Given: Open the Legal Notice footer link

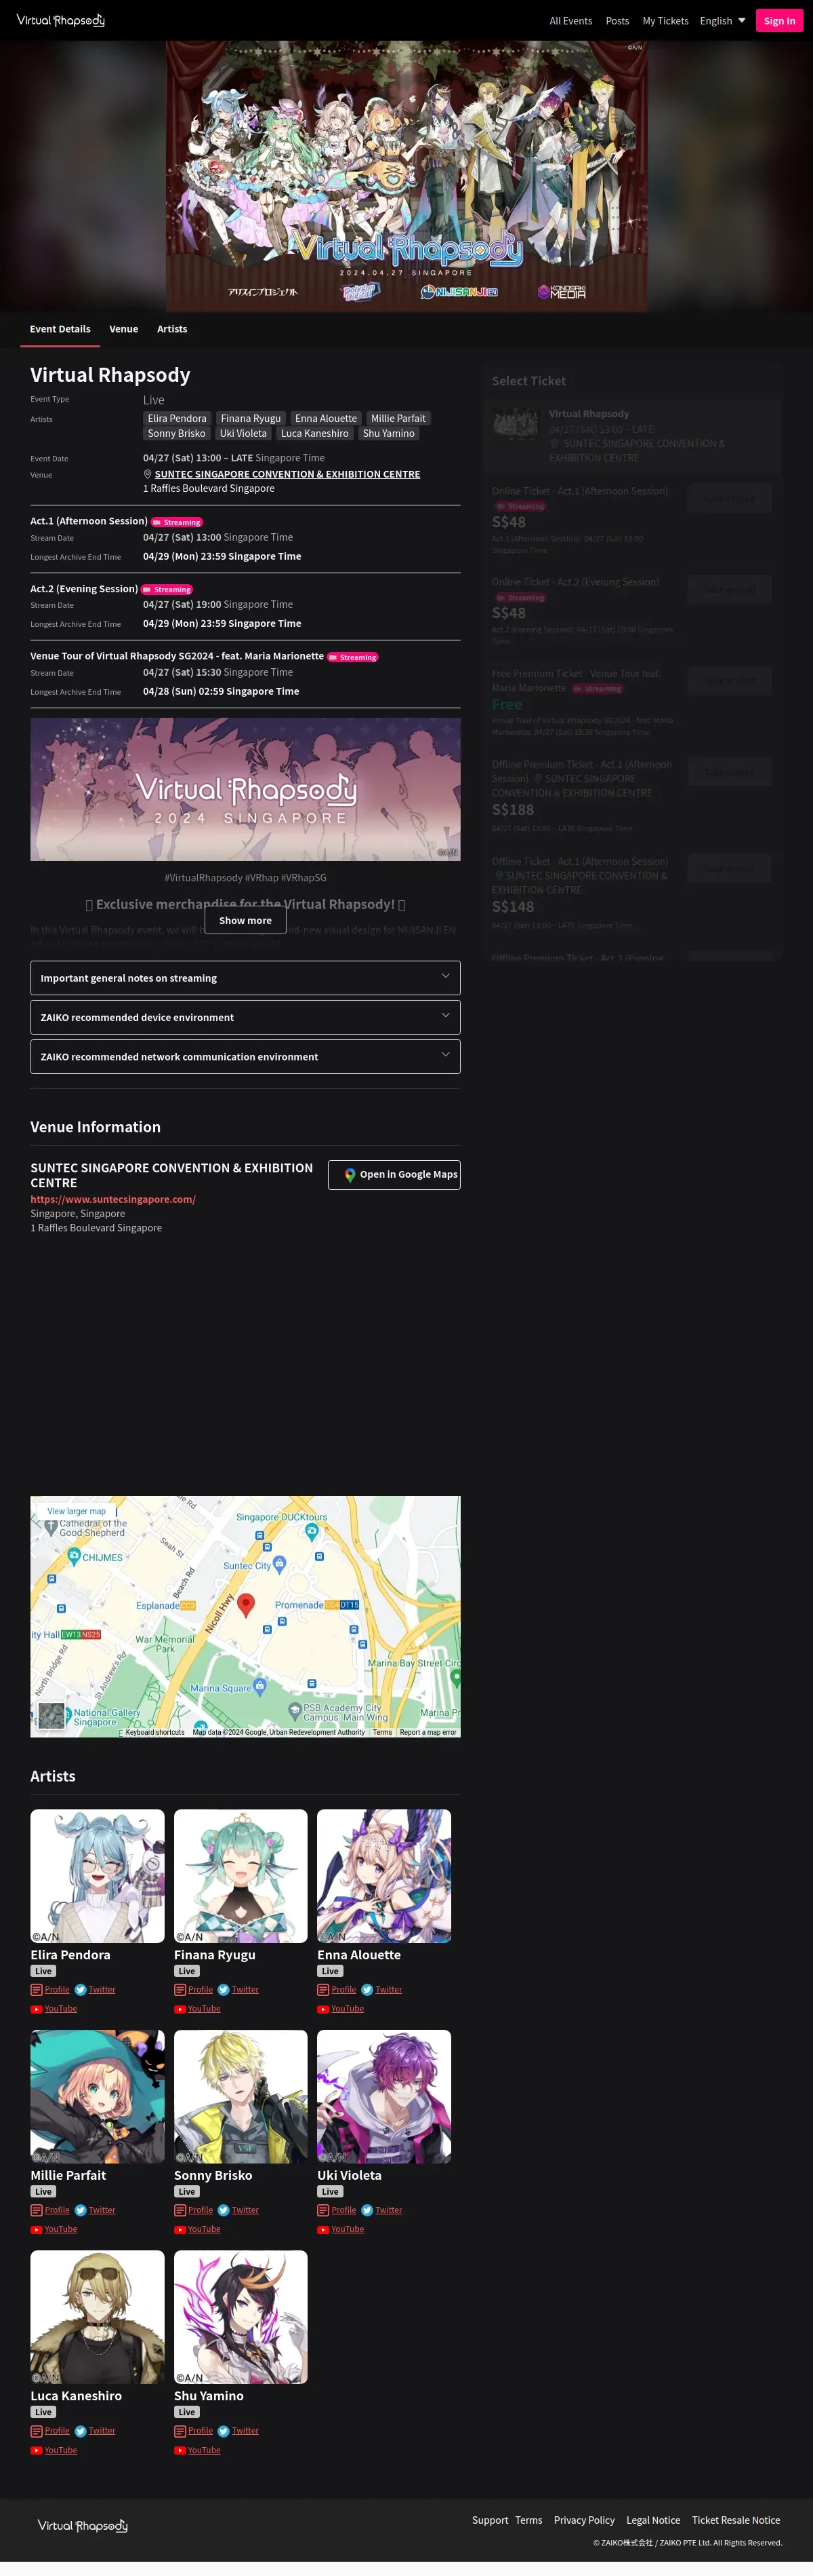Looking at the screenshot, I should (653, 2520).
